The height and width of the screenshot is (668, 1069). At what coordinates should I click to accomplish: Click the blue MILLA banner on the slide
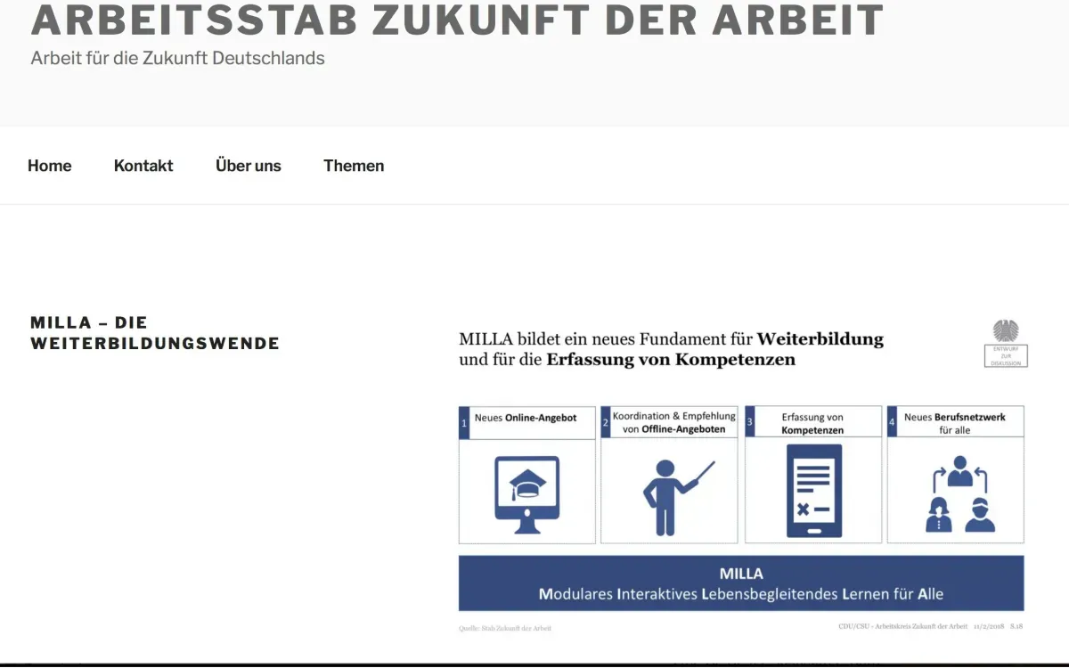[x=741, y=582]
